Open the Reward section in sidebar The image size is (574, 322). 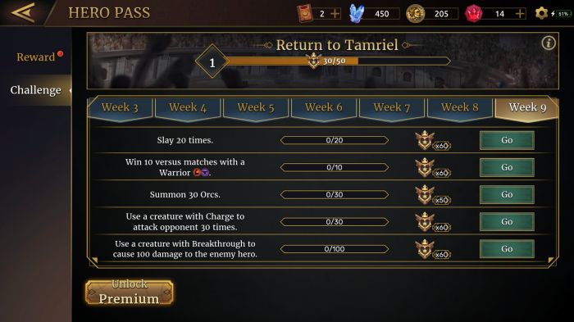coord(36,57)
